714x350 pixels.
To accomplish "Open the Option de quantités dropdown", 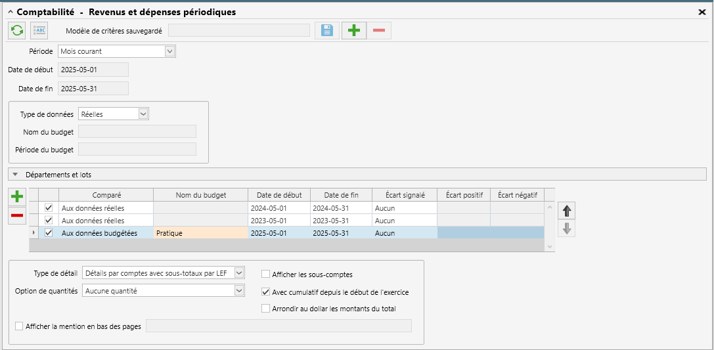I will pos(239,290).
